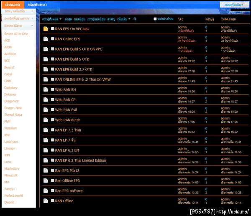Image resolution: width=251 pixels, height=216 pixels.
Task: Go to Server All in One category
Action: click(16, 34)
